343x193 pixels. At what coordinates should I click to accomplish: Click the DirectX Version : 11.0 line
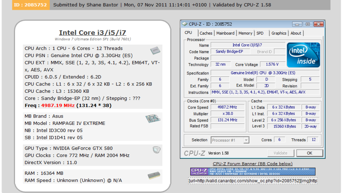51,163
